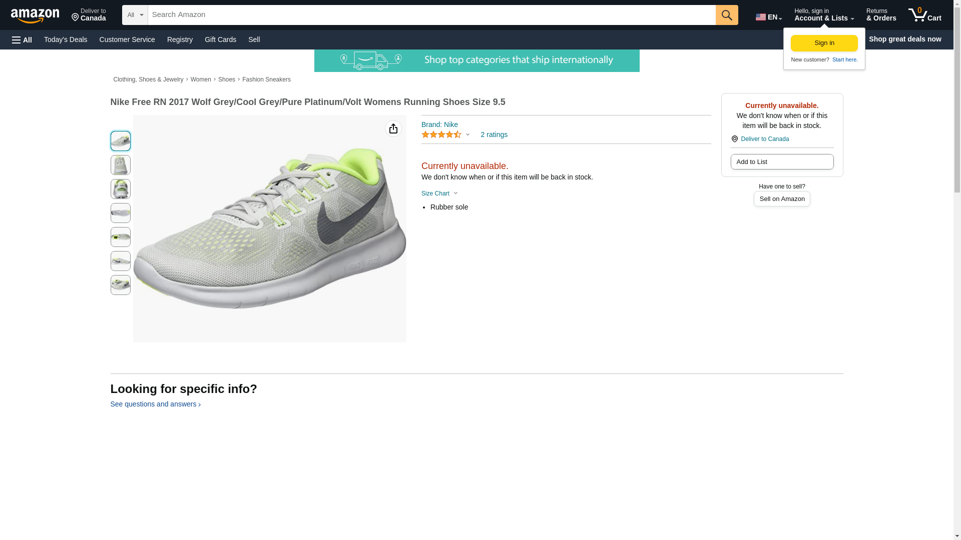Open the 2 ratings link
Image resolution: width=961 pixels, height=540 pixels.
tap(494, 135)
